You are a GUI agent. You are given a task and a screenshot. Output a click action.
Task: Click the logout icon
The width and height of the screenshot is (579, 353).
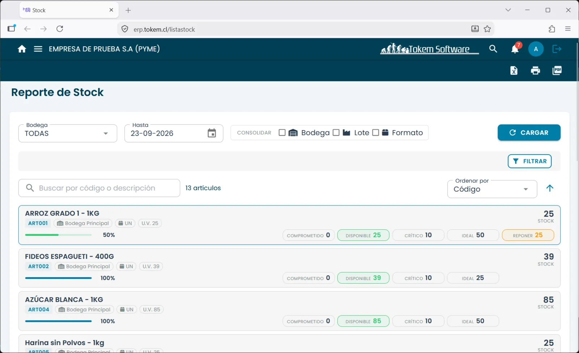(x=557, y=49)
